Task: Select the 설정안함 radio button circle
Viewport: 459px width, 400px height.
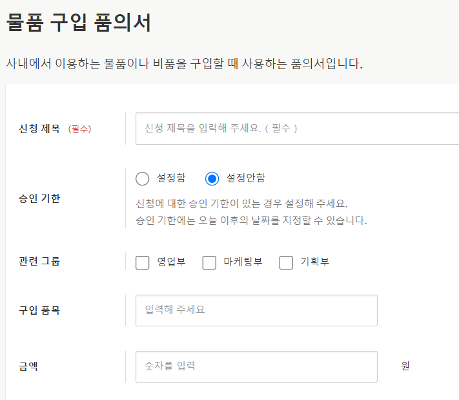Action: pyautogui.click(x=212, y=178)
